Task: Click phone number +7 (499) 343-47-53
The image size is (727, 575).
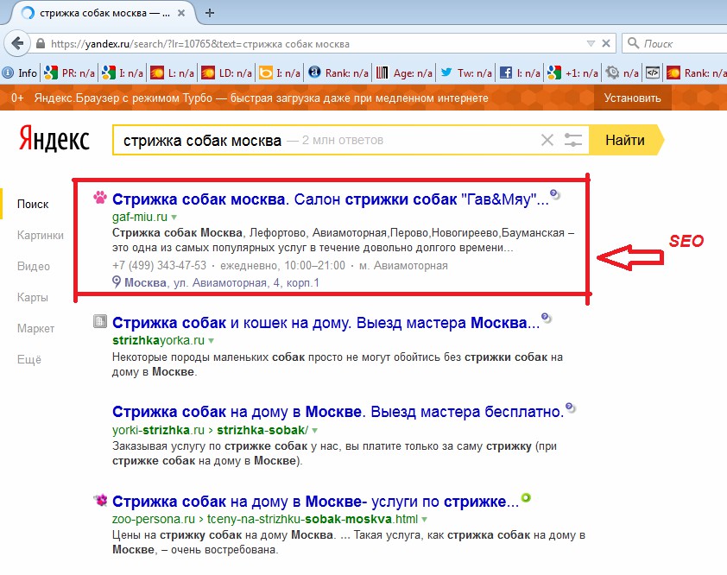Action: coord(159,265)
